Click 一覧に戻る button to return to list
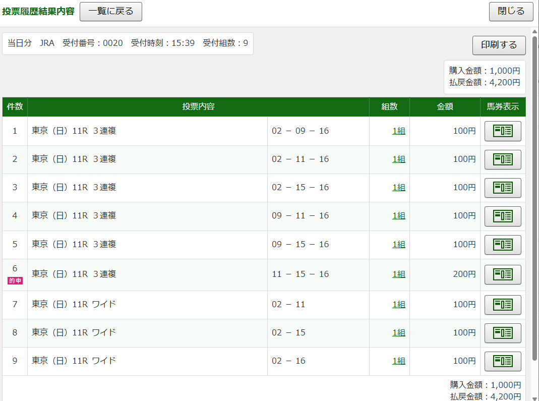Image resolution: width=539 pixels, height=401 pixels. click(x=111, y=11)
